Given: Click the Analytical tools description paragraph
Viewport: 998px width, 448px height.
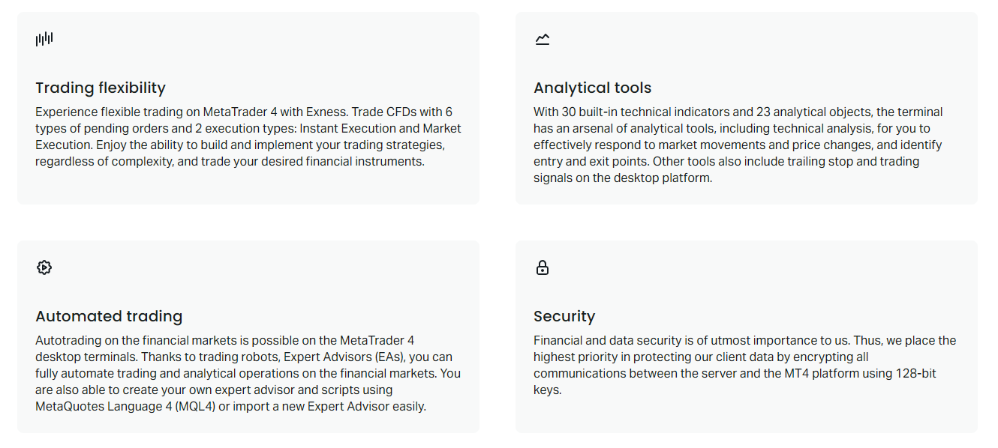Looking at the screenshot, I should point(738,145).
